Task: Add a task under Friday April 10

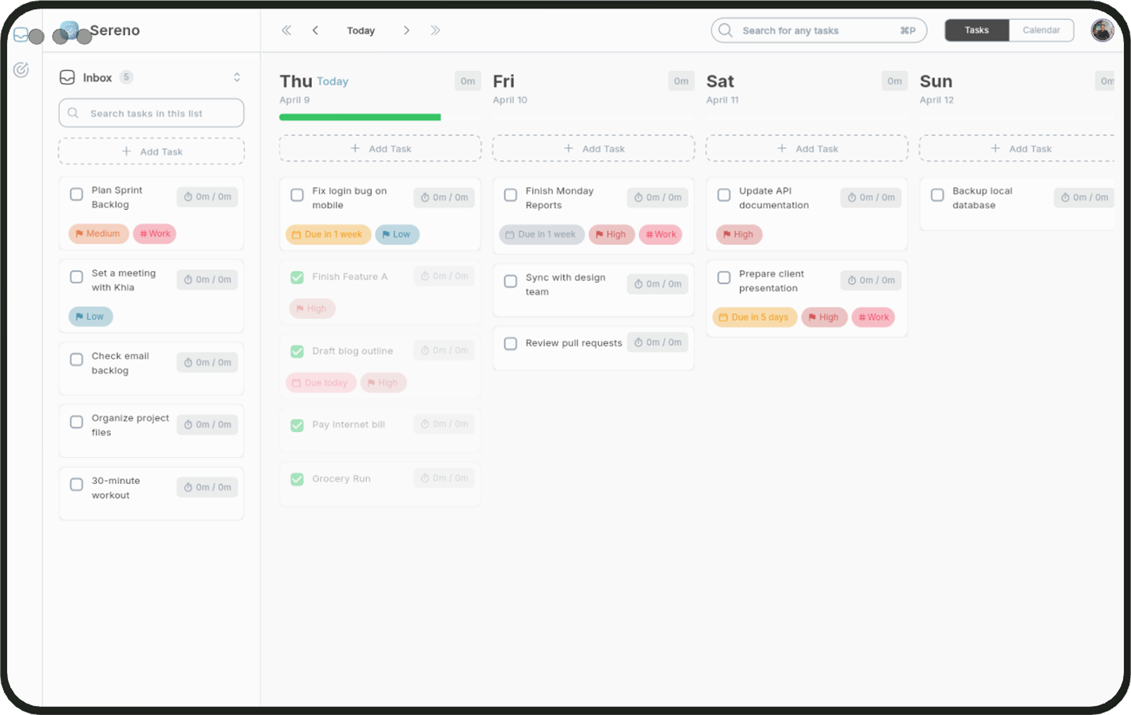Action: [593, 149]
